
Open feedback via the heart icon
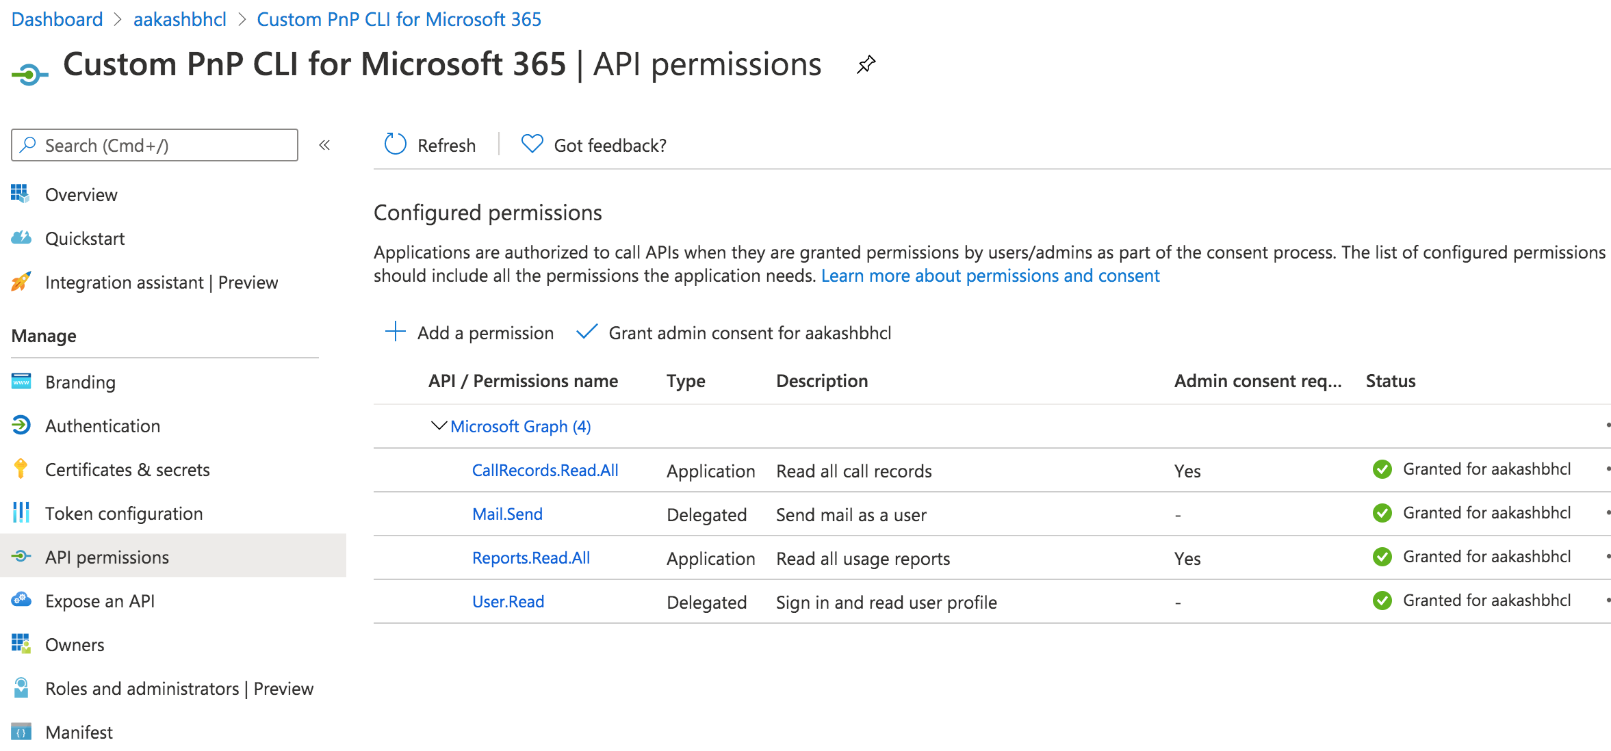click(x=532, y=144)
